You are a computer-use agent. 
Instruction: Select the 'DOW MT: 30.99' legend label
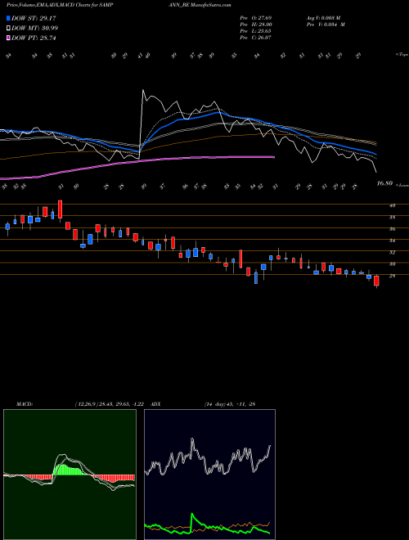tap(34, 29)
